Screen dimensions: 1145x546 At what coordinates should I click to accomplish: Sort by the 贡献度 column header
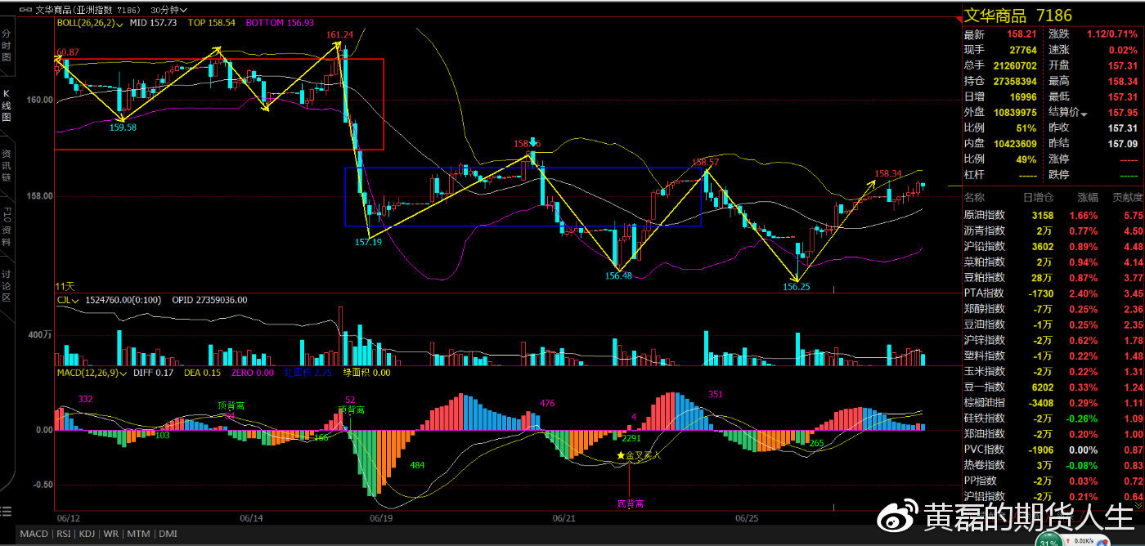click(x=1126, y=198)
